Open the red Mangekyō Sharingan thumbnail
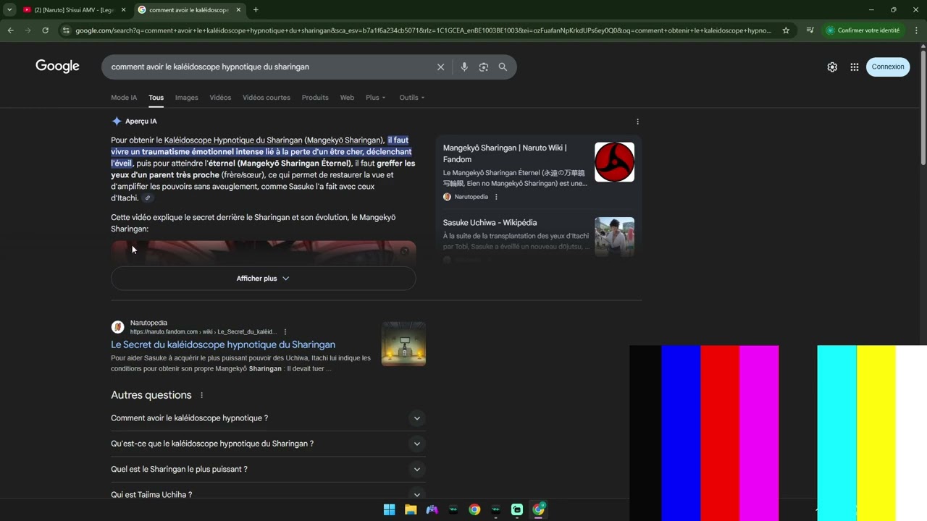The width and height of the screenshot is (927, 521). coord(614,162)
